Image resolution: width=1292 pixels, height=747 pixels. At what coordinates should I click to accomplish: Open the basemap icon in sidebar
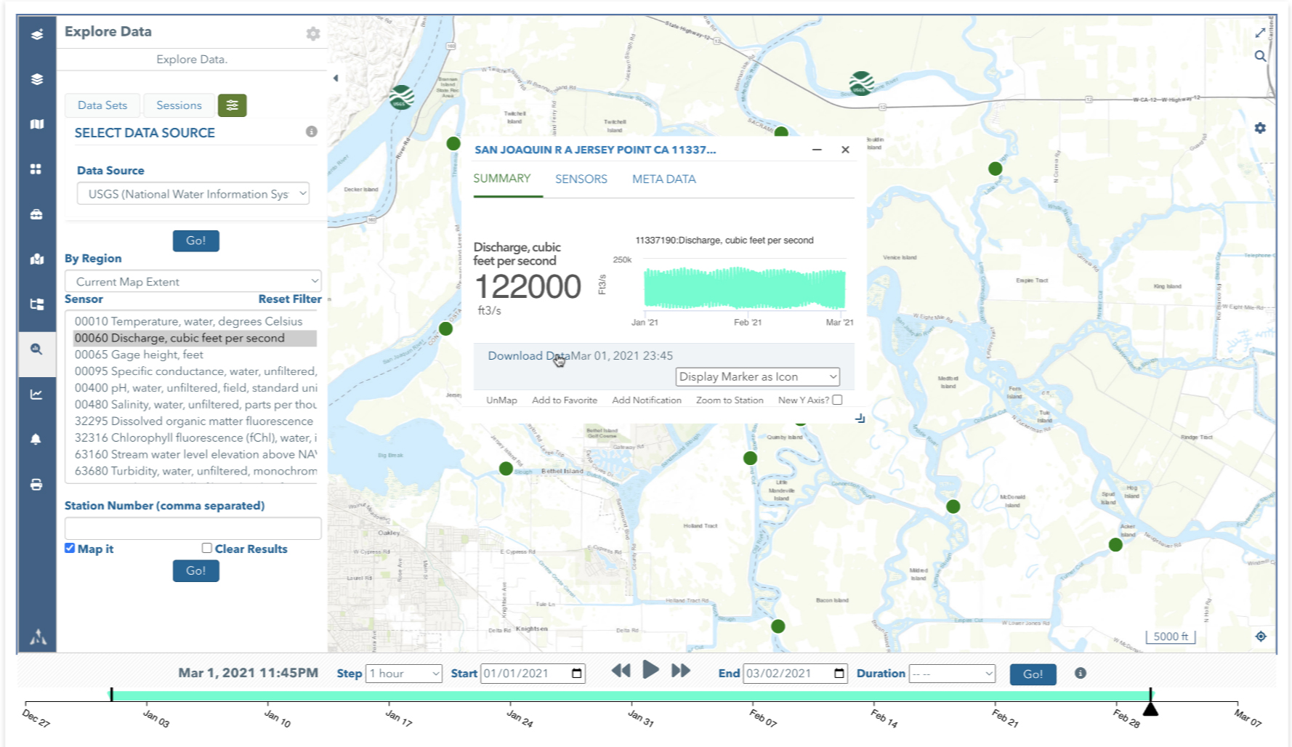[x=37, y=124]
